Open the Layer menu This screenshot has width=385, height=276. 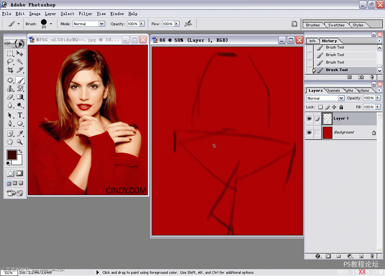(x=50, y=14)
